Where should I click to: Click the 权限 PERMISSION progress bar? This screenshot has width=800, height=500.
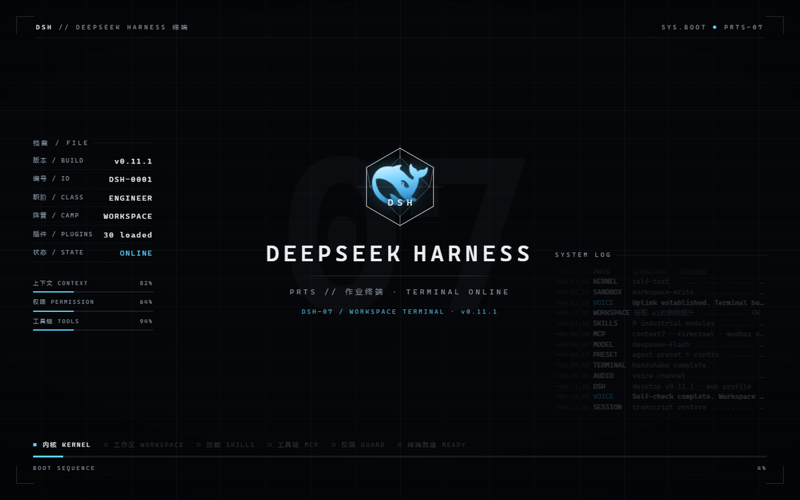click(93, 311)
